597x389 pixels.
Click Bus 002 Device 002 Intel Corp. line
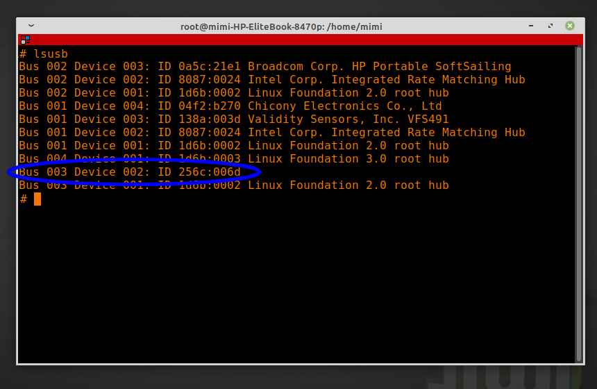[x=272, y=80]
